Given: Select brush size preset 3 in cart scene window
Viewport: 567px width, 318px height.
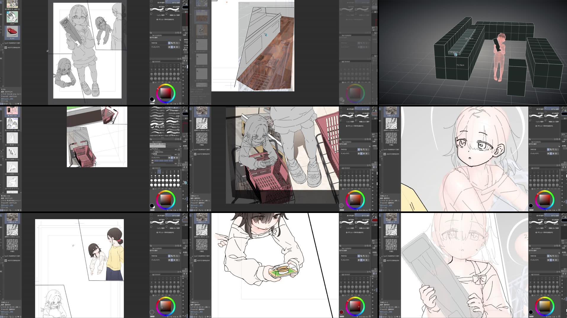Looking at the screenshot, I should (159, 172).
